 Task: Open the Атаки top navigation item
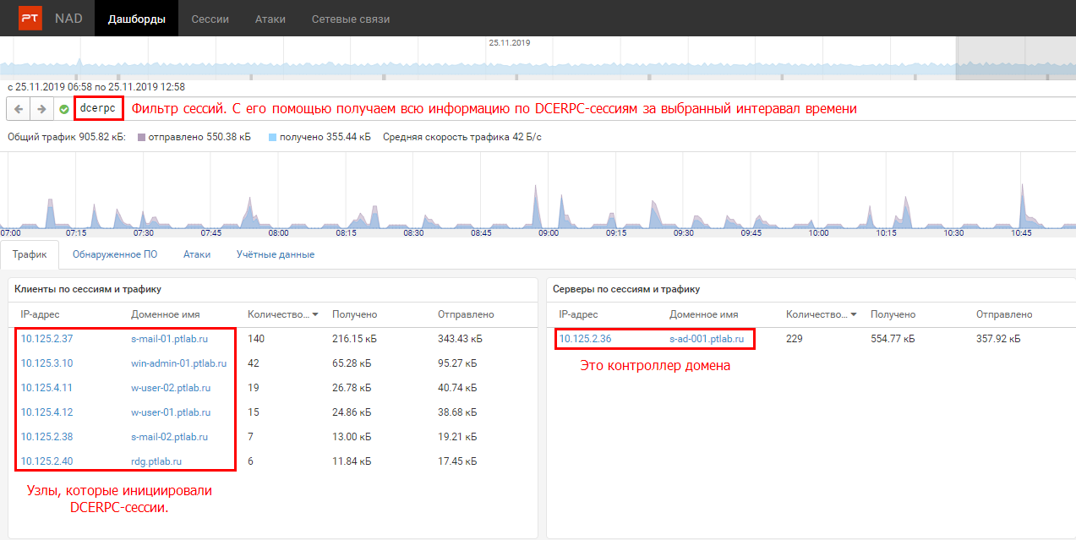pyautogui.click(x=270, y=19)
